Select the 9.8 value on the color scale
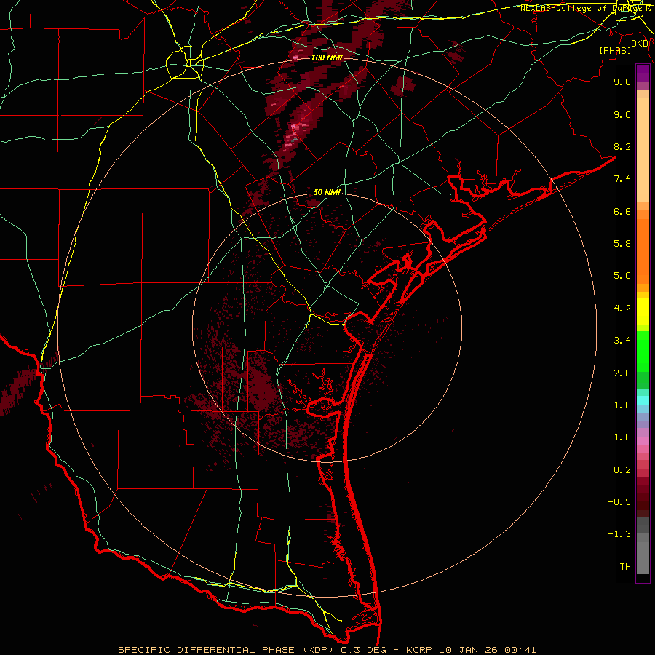 (622, 82)
